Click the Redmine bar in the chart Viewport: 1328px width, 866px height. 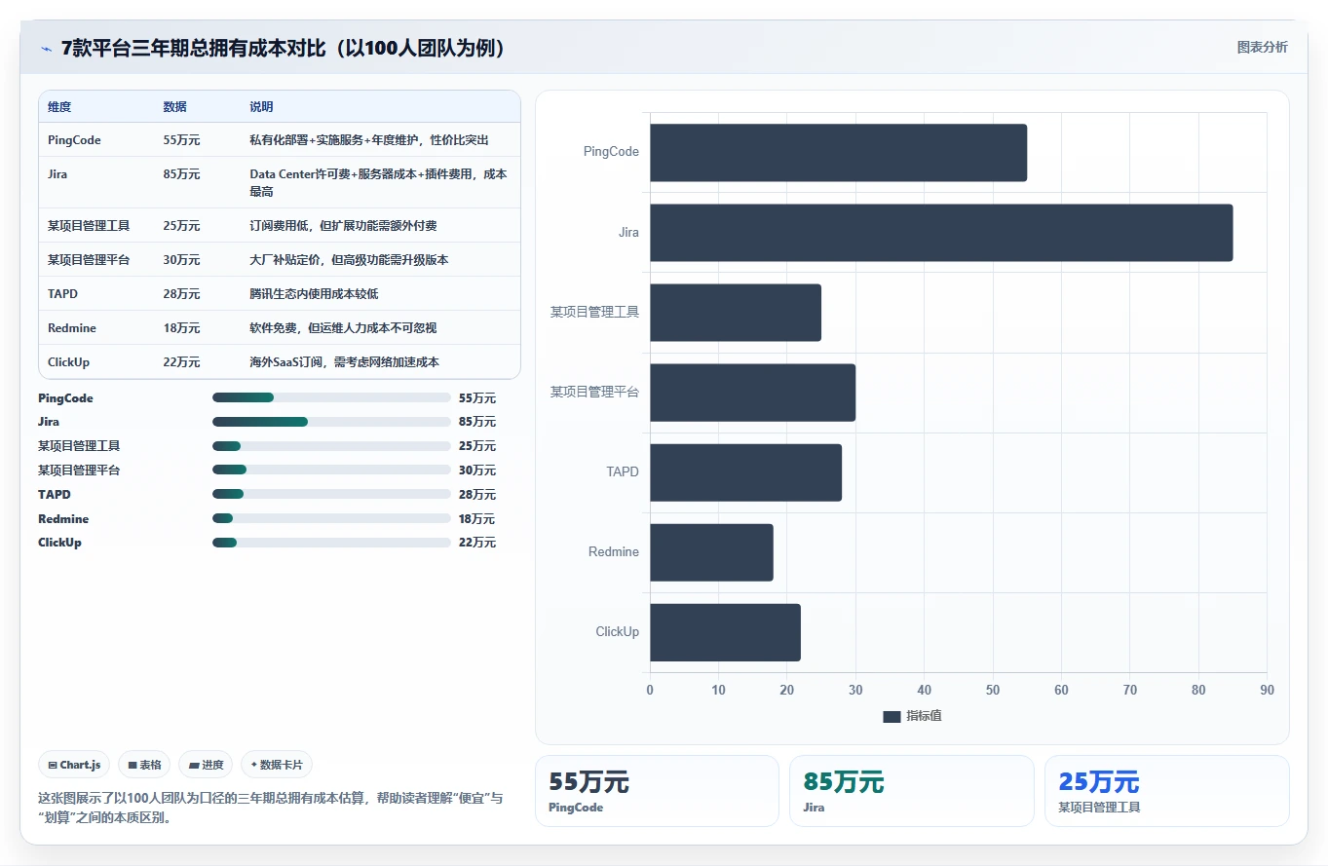click(x=711, y=552)
